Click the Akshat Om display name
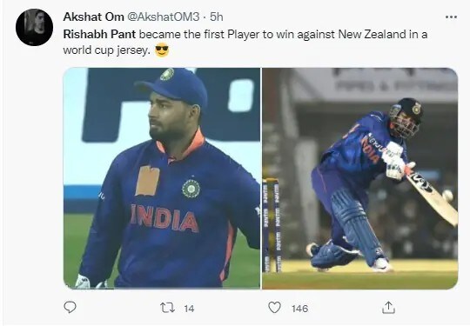This screenshot has height=326, width=470. click(x=93, y=17)
